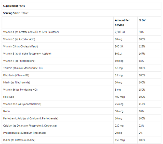The width and height of the screenshot is (163, 144).
Task: Select the Vitamin A ingredient row label
Action: click(31, 32)
